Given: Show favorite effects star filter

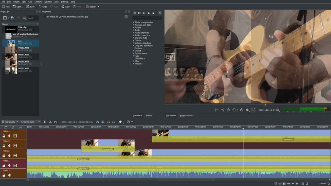Looking at the screenshot, I should tap(153, 13).
